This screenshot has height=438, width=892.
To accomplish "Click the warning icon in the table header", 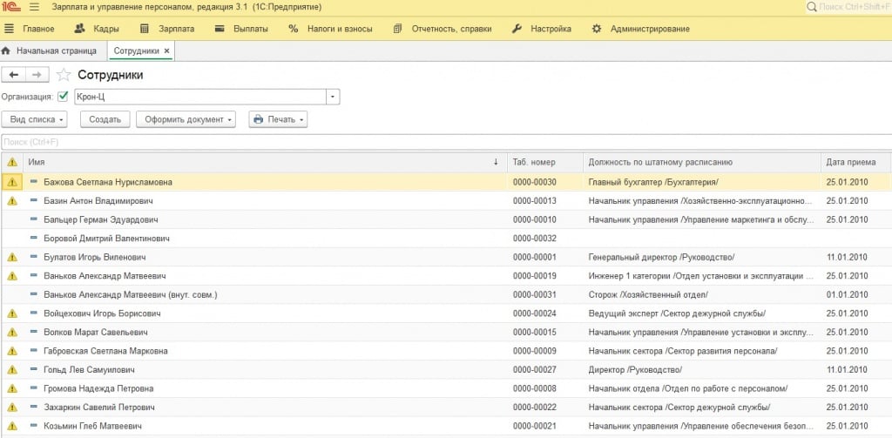I will click(x=12, y=162).
